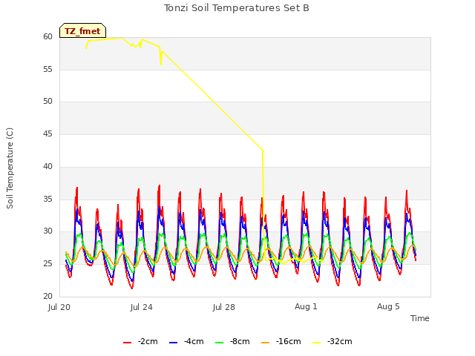Click the Time axis title

point(419,318)
